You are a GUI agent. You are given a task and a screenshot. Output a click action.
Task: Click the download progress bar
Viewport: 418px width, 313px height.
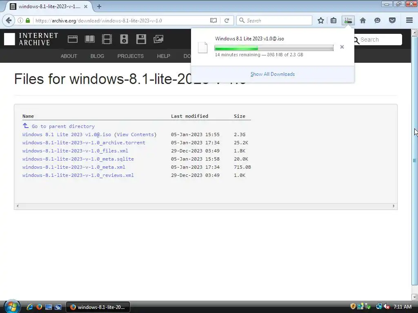click(x=274, y=48)
